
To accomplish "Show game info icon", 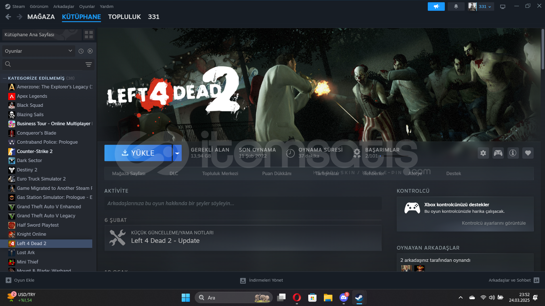I will click(x=513, y=153).
